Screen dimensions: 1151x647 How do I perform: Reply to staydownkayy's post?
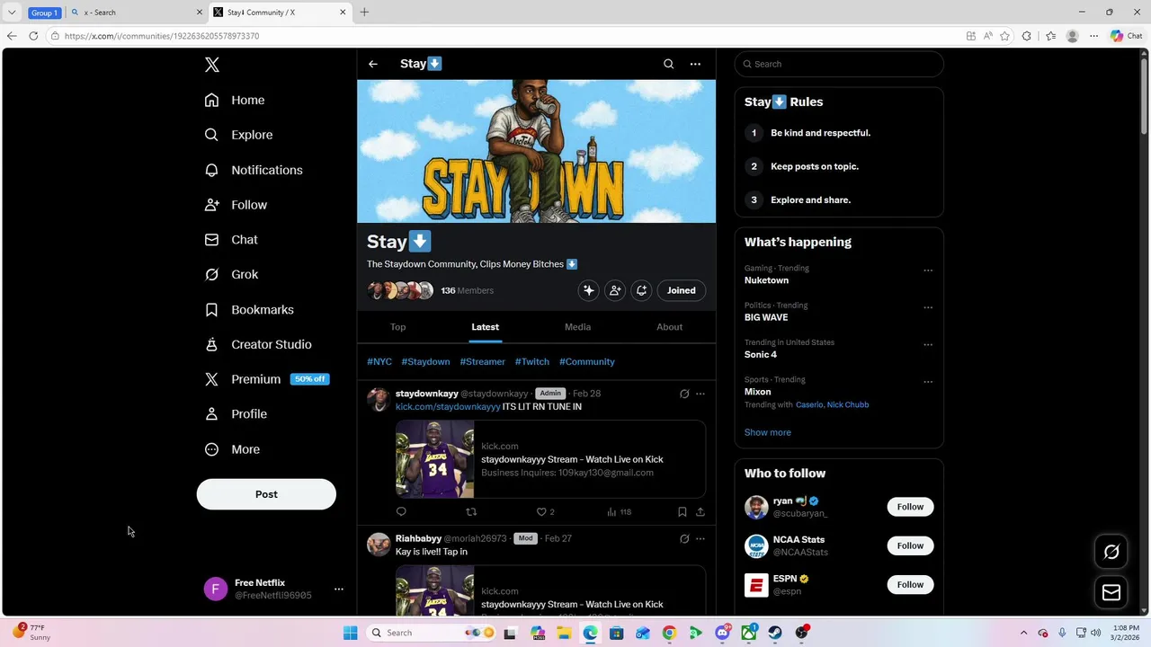coord(401,511)
